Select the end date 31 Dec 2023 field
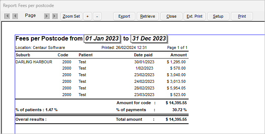This screenshot has height=134, width=265. coord(149,39)
